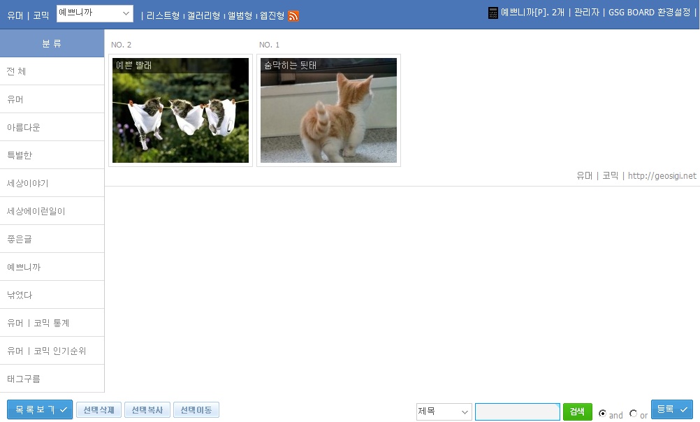Click the NO. 2 label
700x422 pixels.
click(121, 45)
